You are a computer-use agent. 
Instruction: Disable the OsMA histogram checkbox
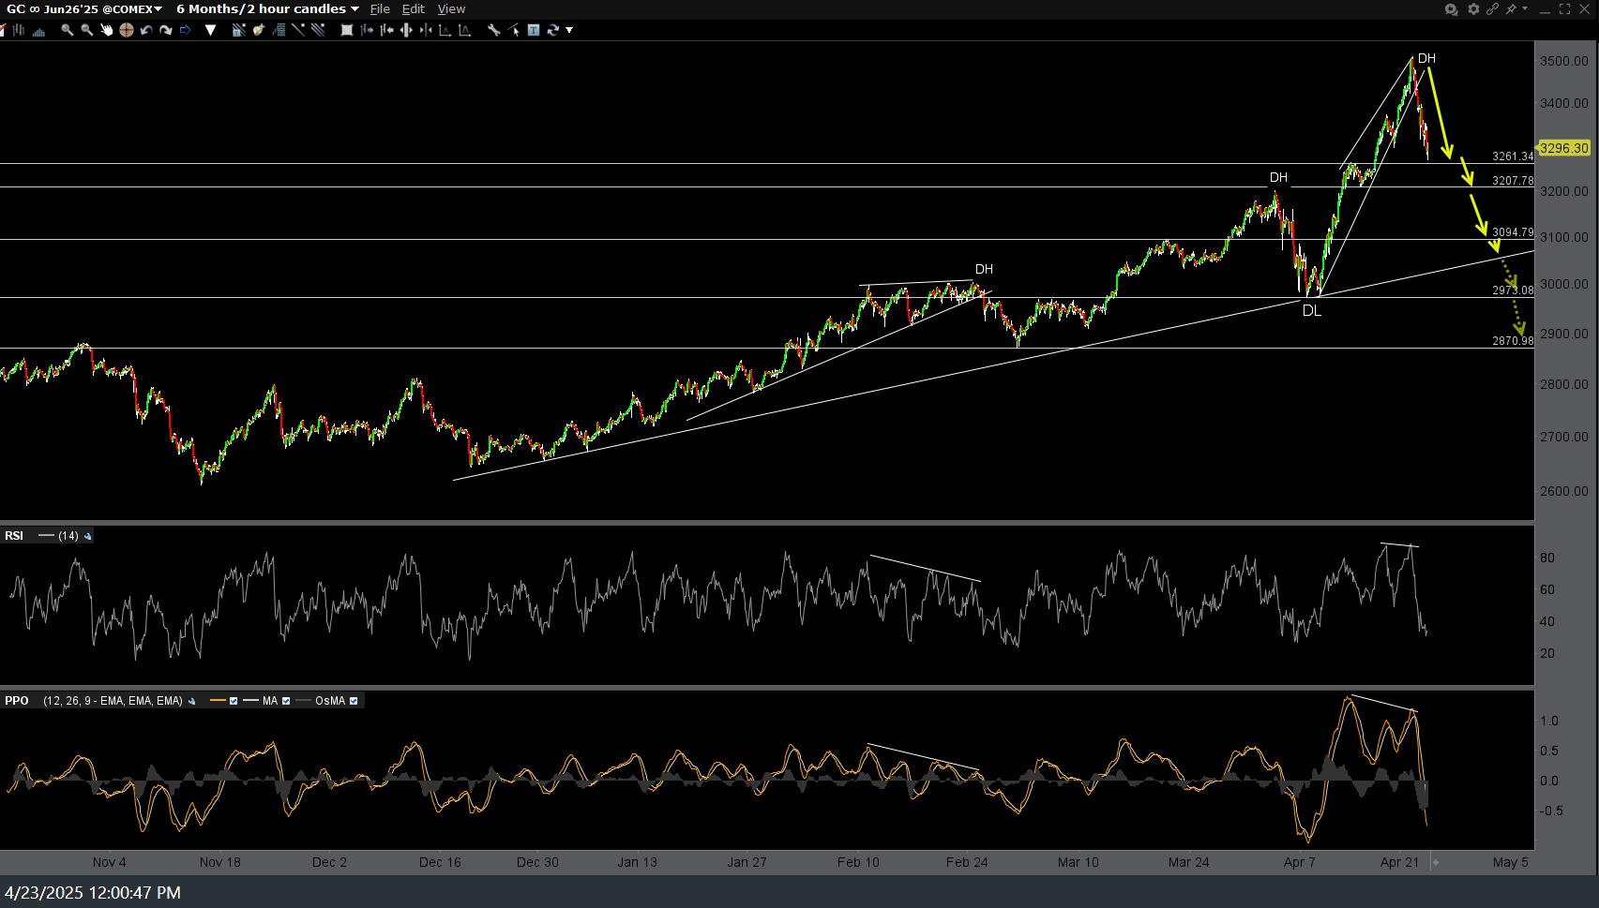click(x=354, y=701)
